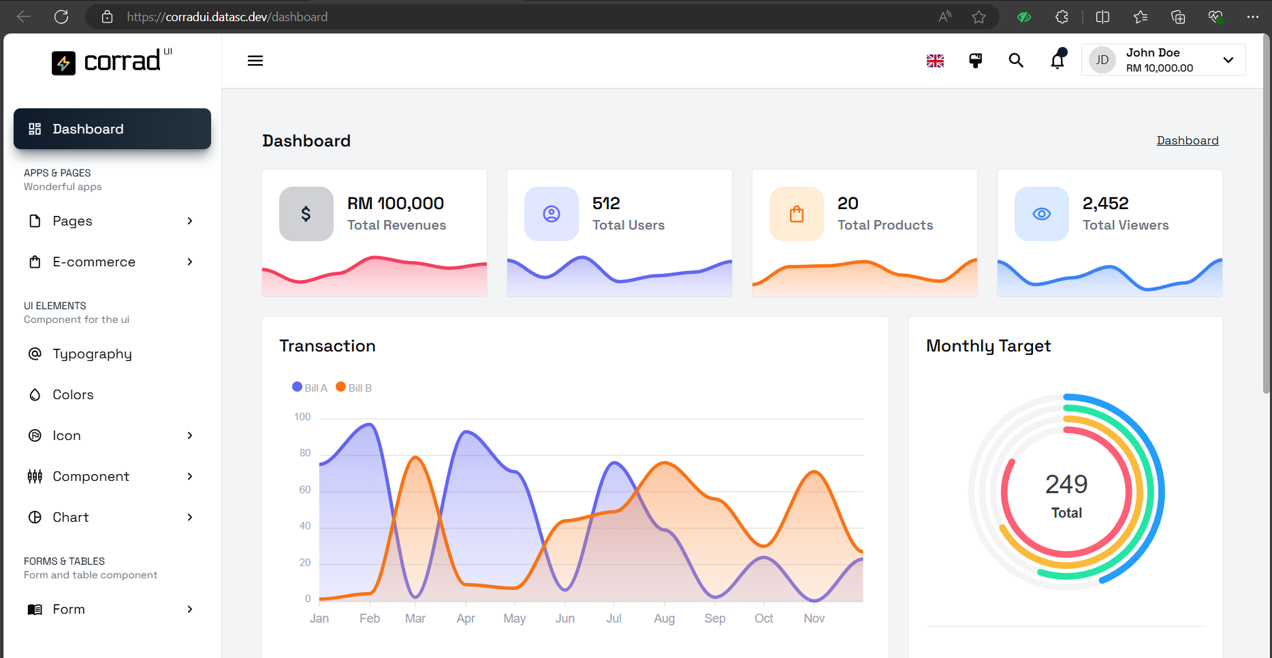Open the John Doe profile dropdown

(1163, 60)
